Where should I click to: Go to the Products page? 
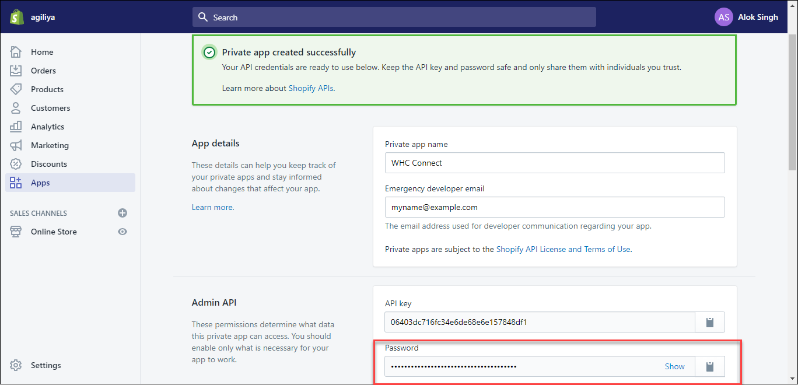tap(47, 89)
